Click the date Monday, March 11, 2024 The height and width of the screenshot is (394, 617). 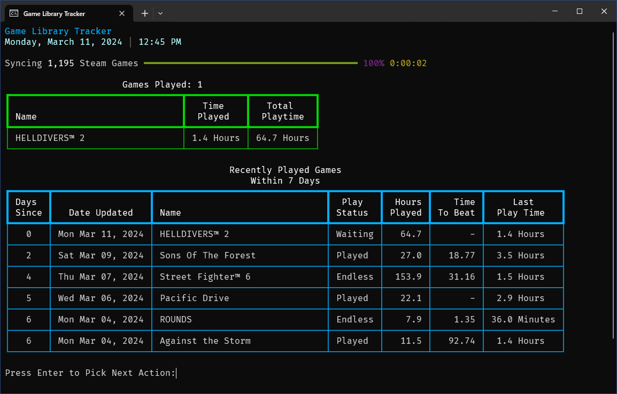63,42
